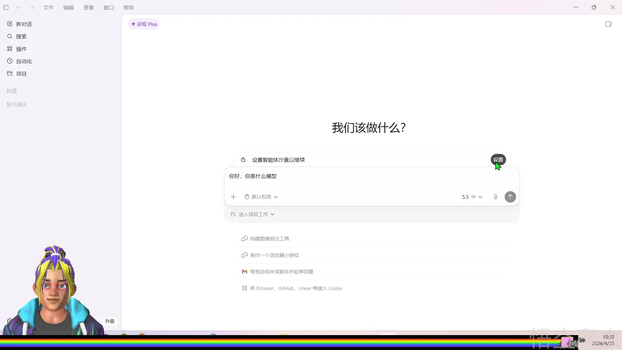Click the lock icon on the sandbox banner
622x350 pixels.
(x=243, y=159)
